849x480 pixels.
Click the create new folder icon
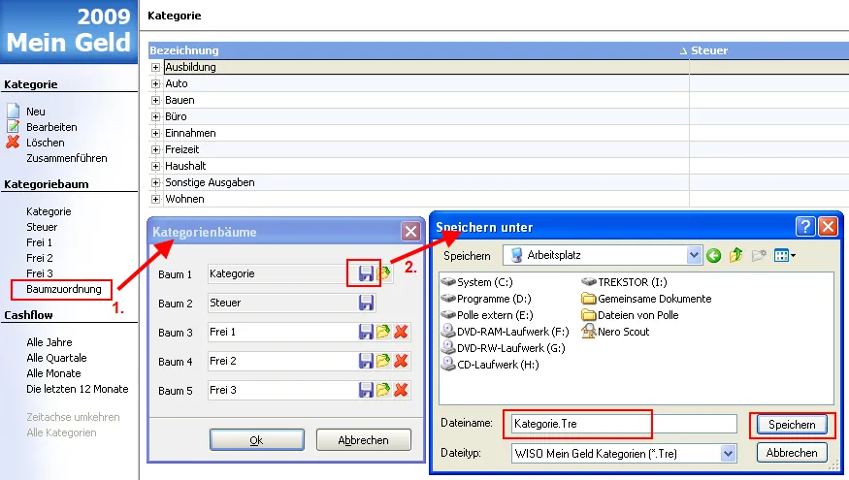click(758, 256)
